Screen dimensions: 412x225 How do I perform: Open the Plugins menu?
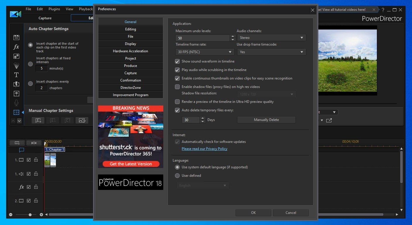tap(54, 9)
